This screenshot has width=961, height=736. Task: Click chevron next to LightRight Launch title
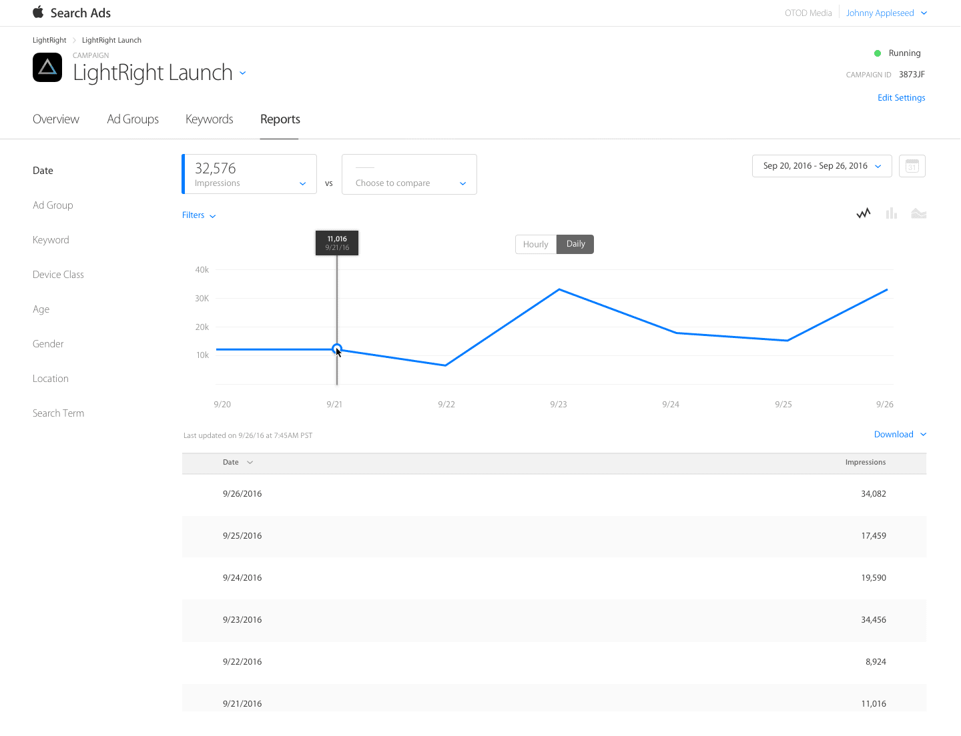[242, 73]
